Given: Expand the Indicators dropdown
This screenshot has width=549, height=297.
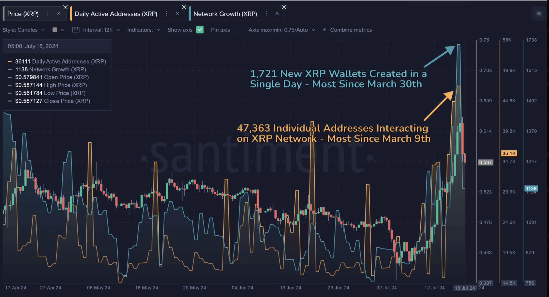Looking at the screenshot, I should (x=144, y=30).
